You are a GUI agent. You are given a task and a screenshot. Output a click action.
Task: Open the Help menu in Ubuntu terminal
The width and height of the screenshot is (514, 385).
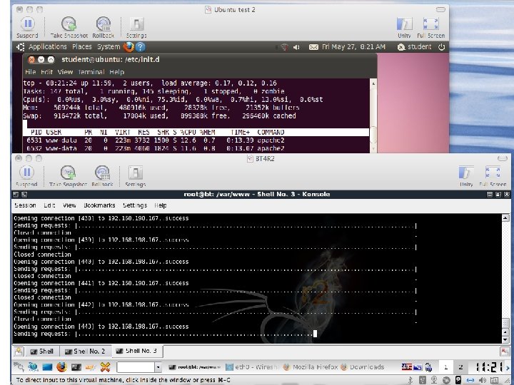[x=116, y=72]
